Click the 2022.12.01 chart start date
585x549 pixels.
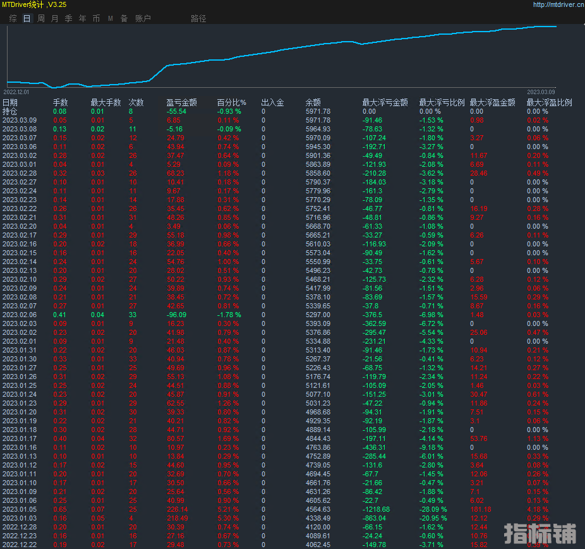(16, 92)
